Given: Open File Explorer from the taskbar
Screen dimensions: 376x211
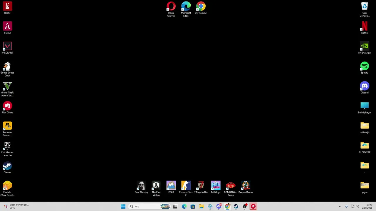Looking at the screenshot, I should pos(201,206).
